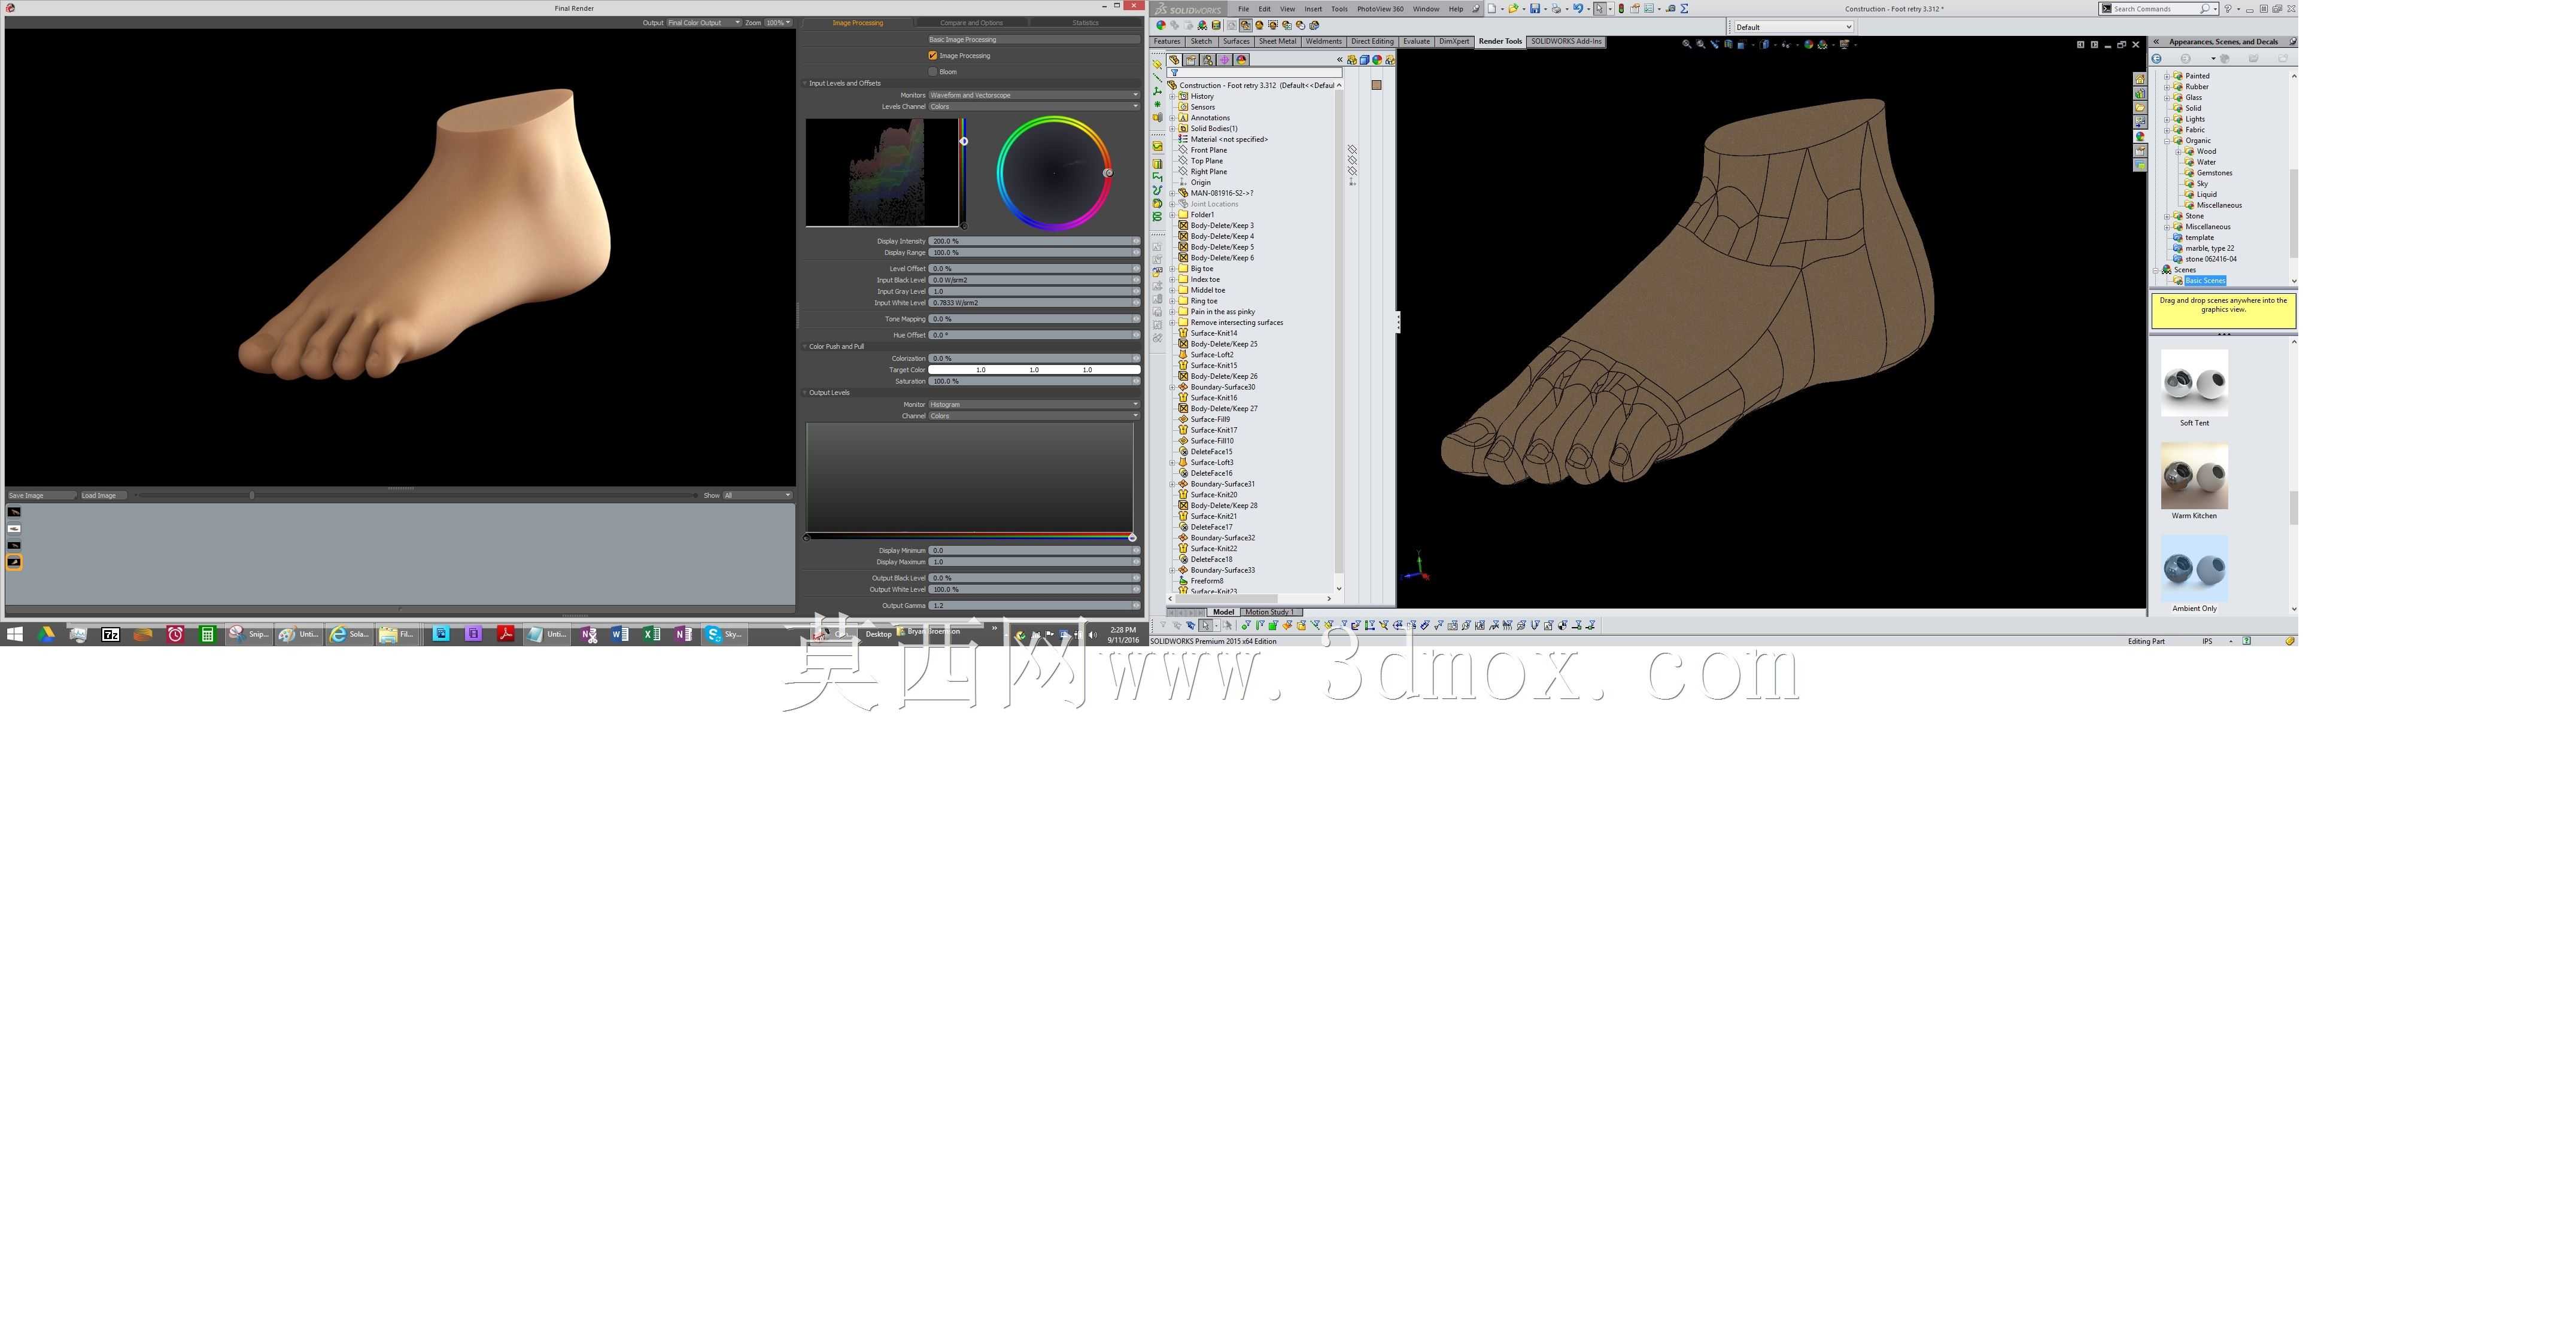Viewport: 2576px width, 1326px height.
Task: Enable the Bloom checkbox
Action: pos(933,72)
